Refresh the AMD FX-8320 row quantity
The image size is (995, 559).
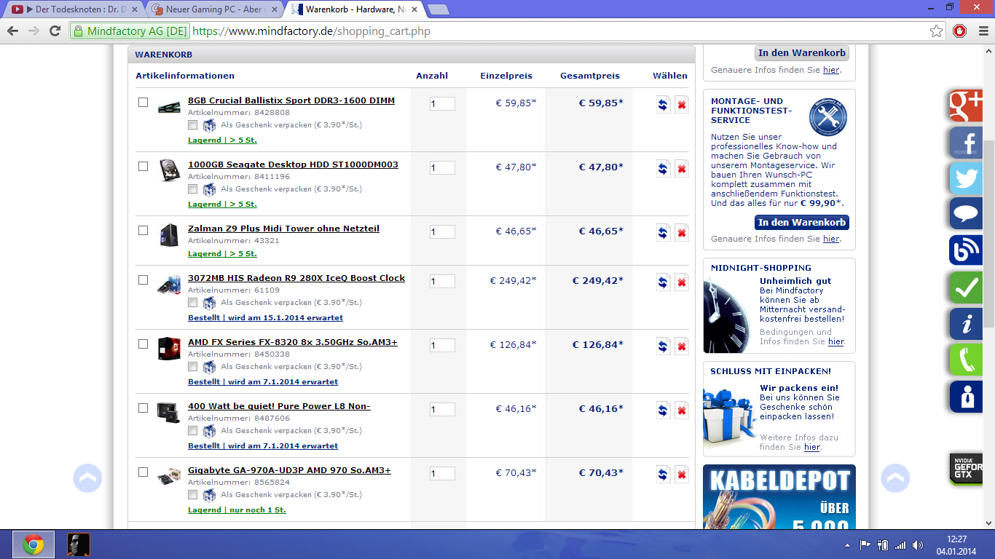tap(663, 346)
